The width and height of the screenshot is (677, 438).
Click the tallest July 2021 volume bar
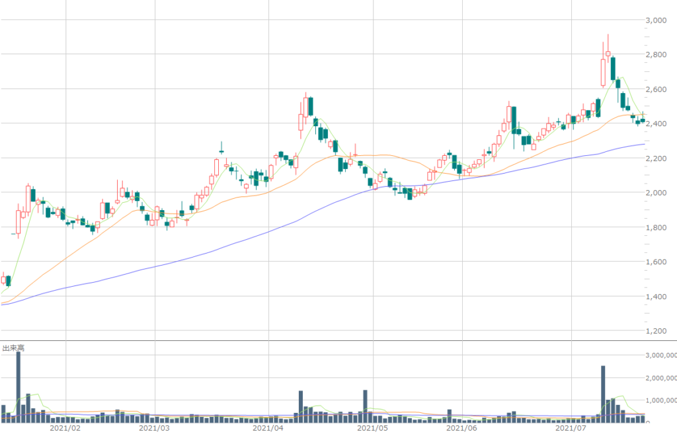coord(603,394)
